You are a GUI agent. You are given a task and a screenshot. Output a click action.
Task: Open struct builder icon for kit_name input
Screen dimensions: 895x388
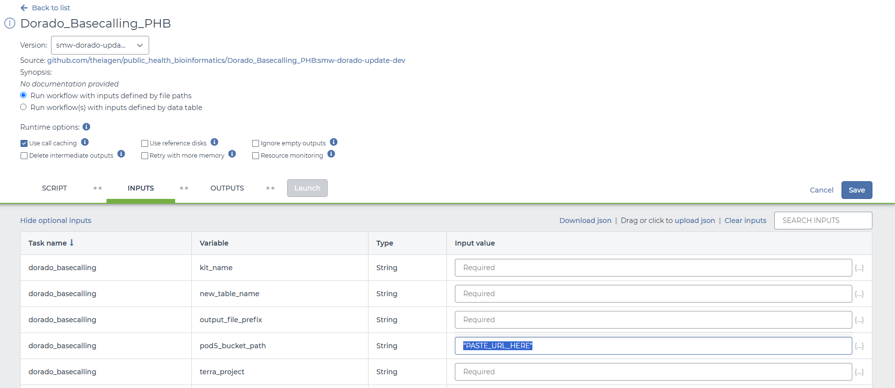(x=859, y=268)
